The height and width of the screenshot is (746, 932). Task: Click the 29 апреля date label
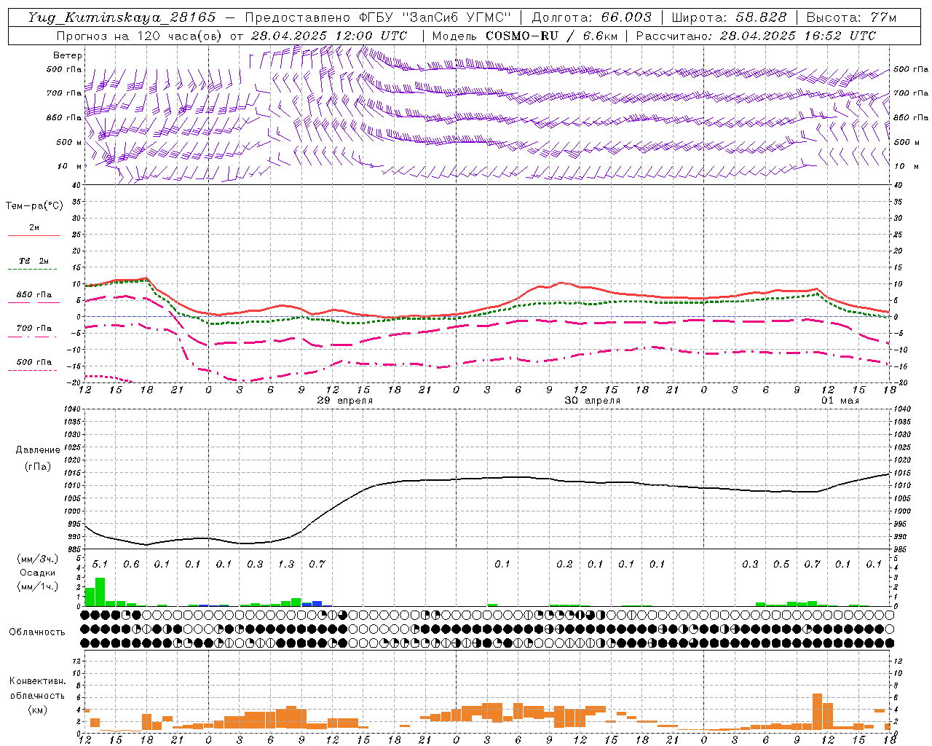pos(345,401)
